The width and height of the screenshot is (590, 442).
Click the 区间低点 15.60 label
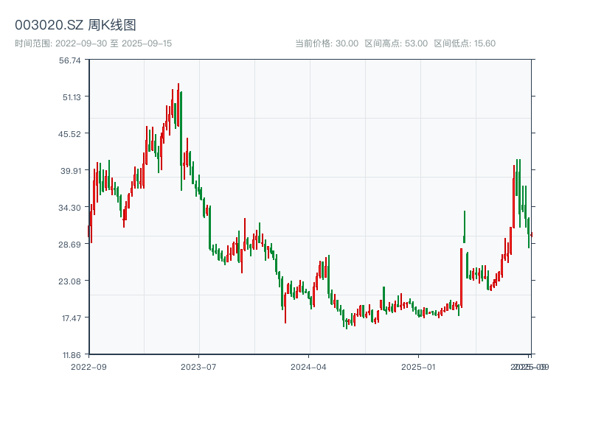pyautogui.click(x=465, y=43)
